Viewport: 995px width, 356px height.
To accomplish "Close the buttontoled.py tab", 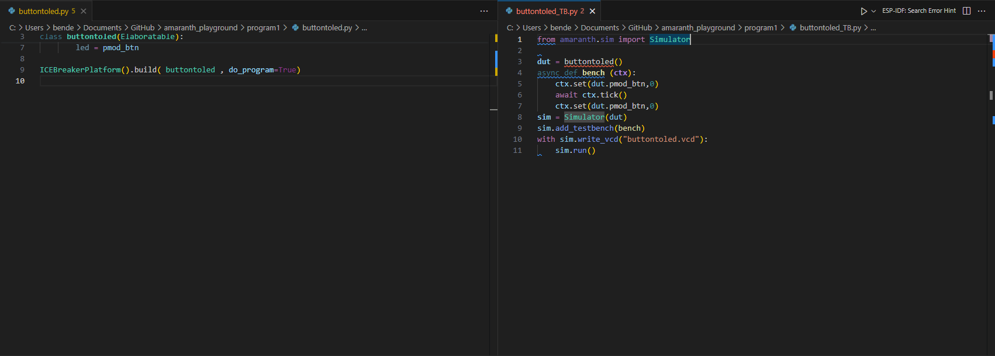I will point(84,11).
